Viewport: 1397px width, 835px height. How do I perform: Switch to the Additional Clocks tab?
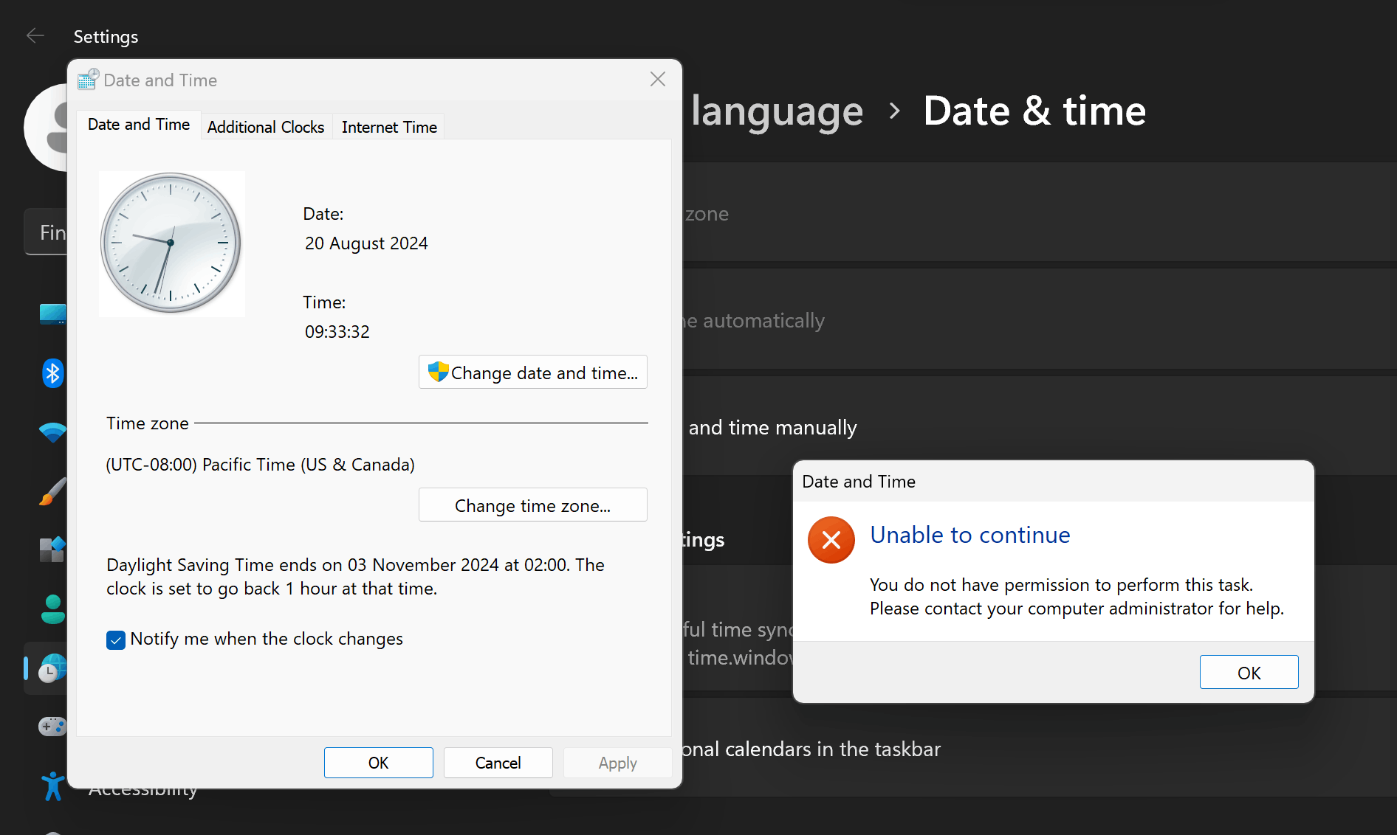265,126
